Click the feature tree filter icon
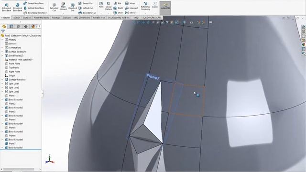Viewport: 306px width, 172px height. [x=3, y=31]
